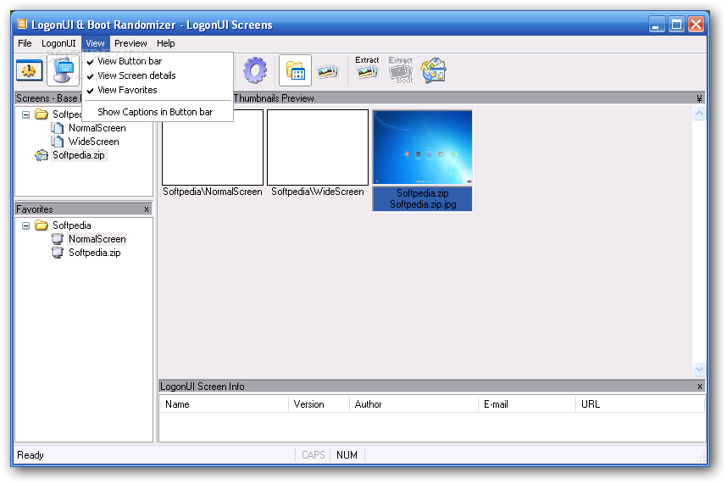The height and width of the screenshot is (484, 727).
Task: Sort by the Version column header
Action: (319, 404)
